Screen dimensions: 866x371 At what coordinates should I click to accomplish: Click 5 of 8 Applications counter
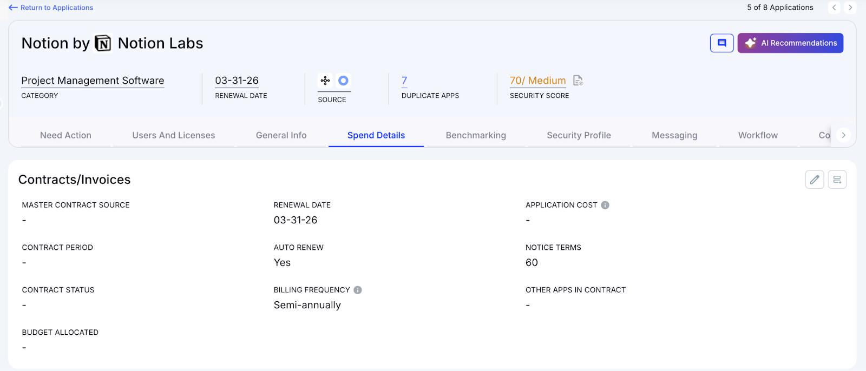[x=780, y=8]
